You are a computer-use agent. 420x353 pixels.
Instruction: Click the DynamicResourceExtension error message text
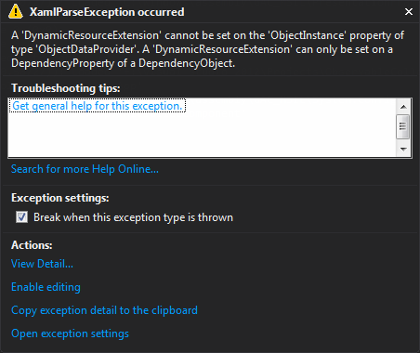[207, 49]
